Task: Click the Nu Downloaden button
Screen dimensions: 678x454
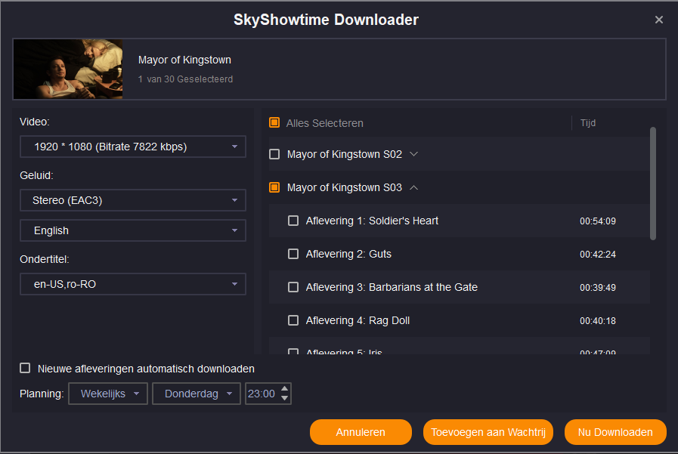Action: [615, 432]
